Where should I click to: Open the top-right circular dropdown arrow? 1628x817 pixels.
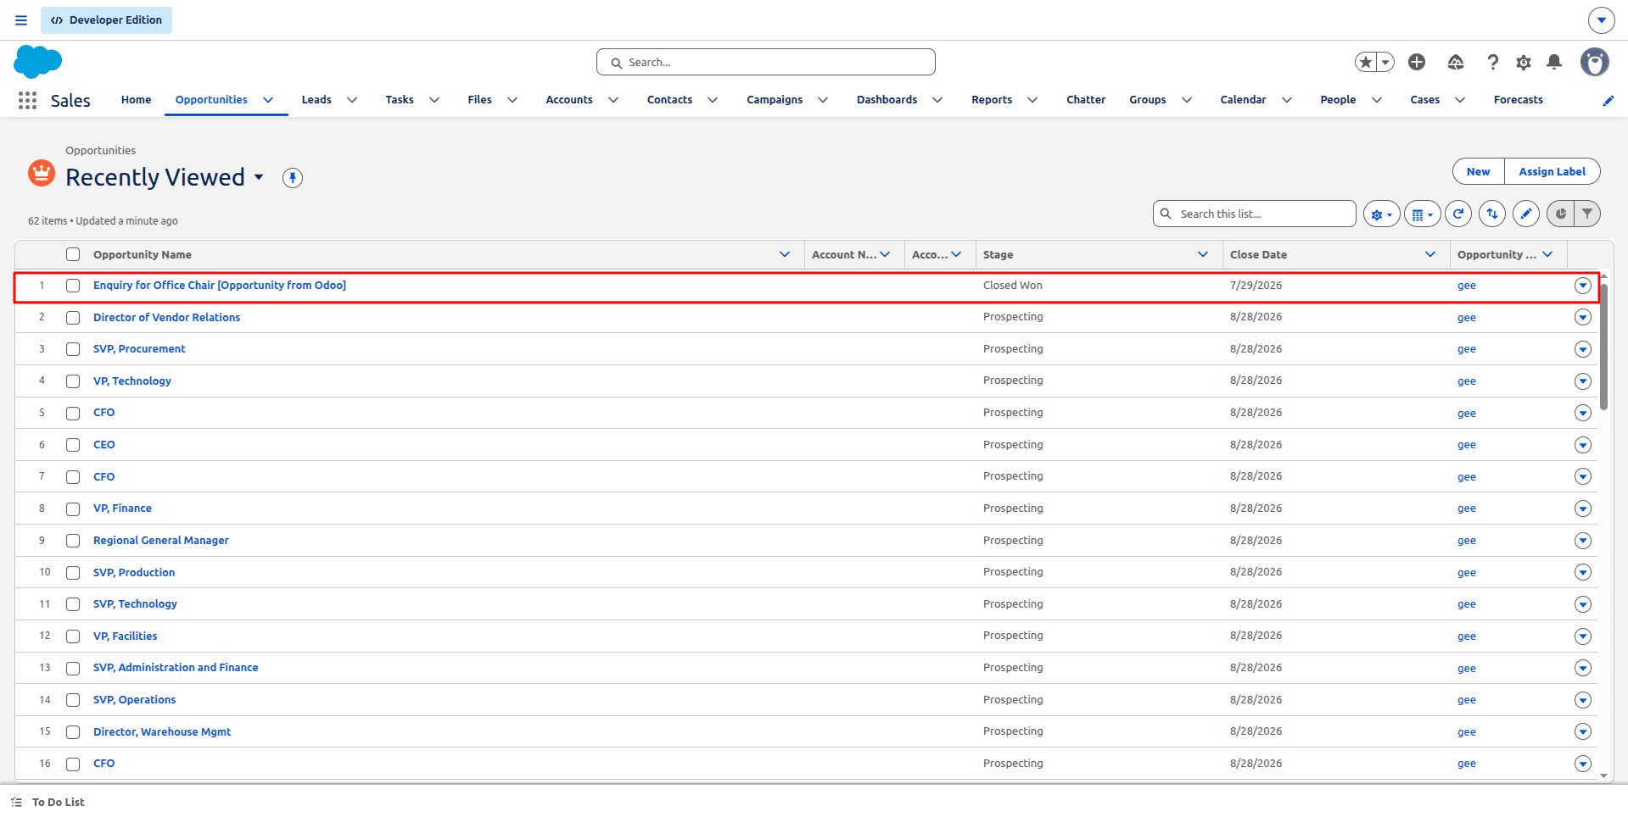coord(1601,20)
